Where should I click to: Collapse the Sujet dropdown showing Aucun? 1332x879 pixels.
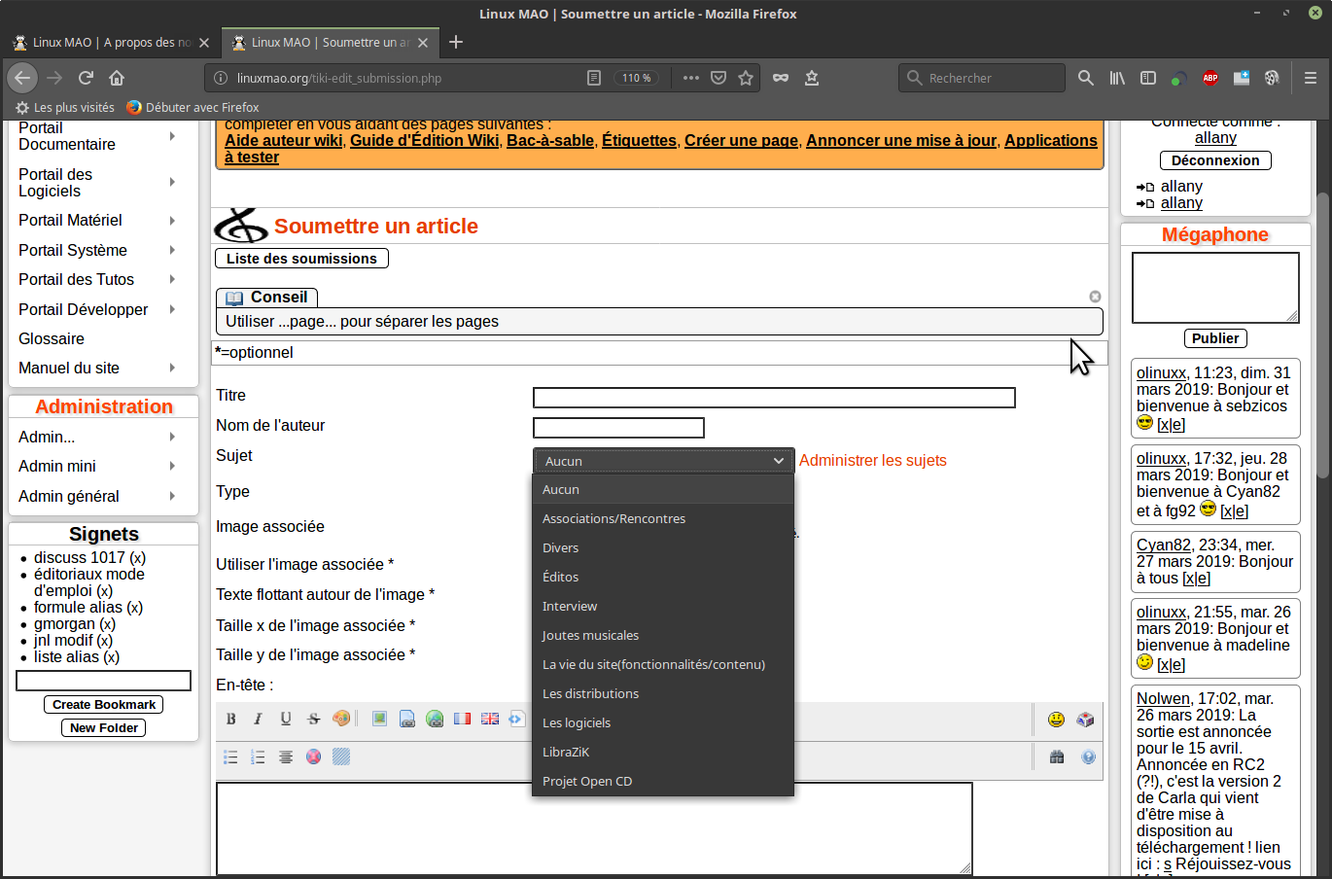664,461
